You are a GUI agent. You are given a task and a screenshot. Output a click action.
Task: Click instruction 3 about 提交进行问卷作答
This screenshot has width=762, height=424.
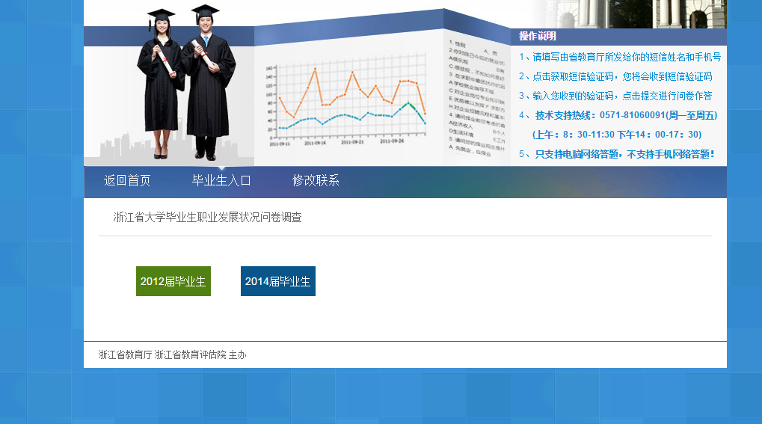(x=615, y=96)
